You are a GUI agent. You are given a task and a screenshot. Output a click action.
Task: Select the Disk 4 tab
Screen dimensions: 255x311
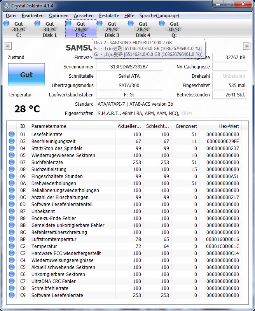143,29
